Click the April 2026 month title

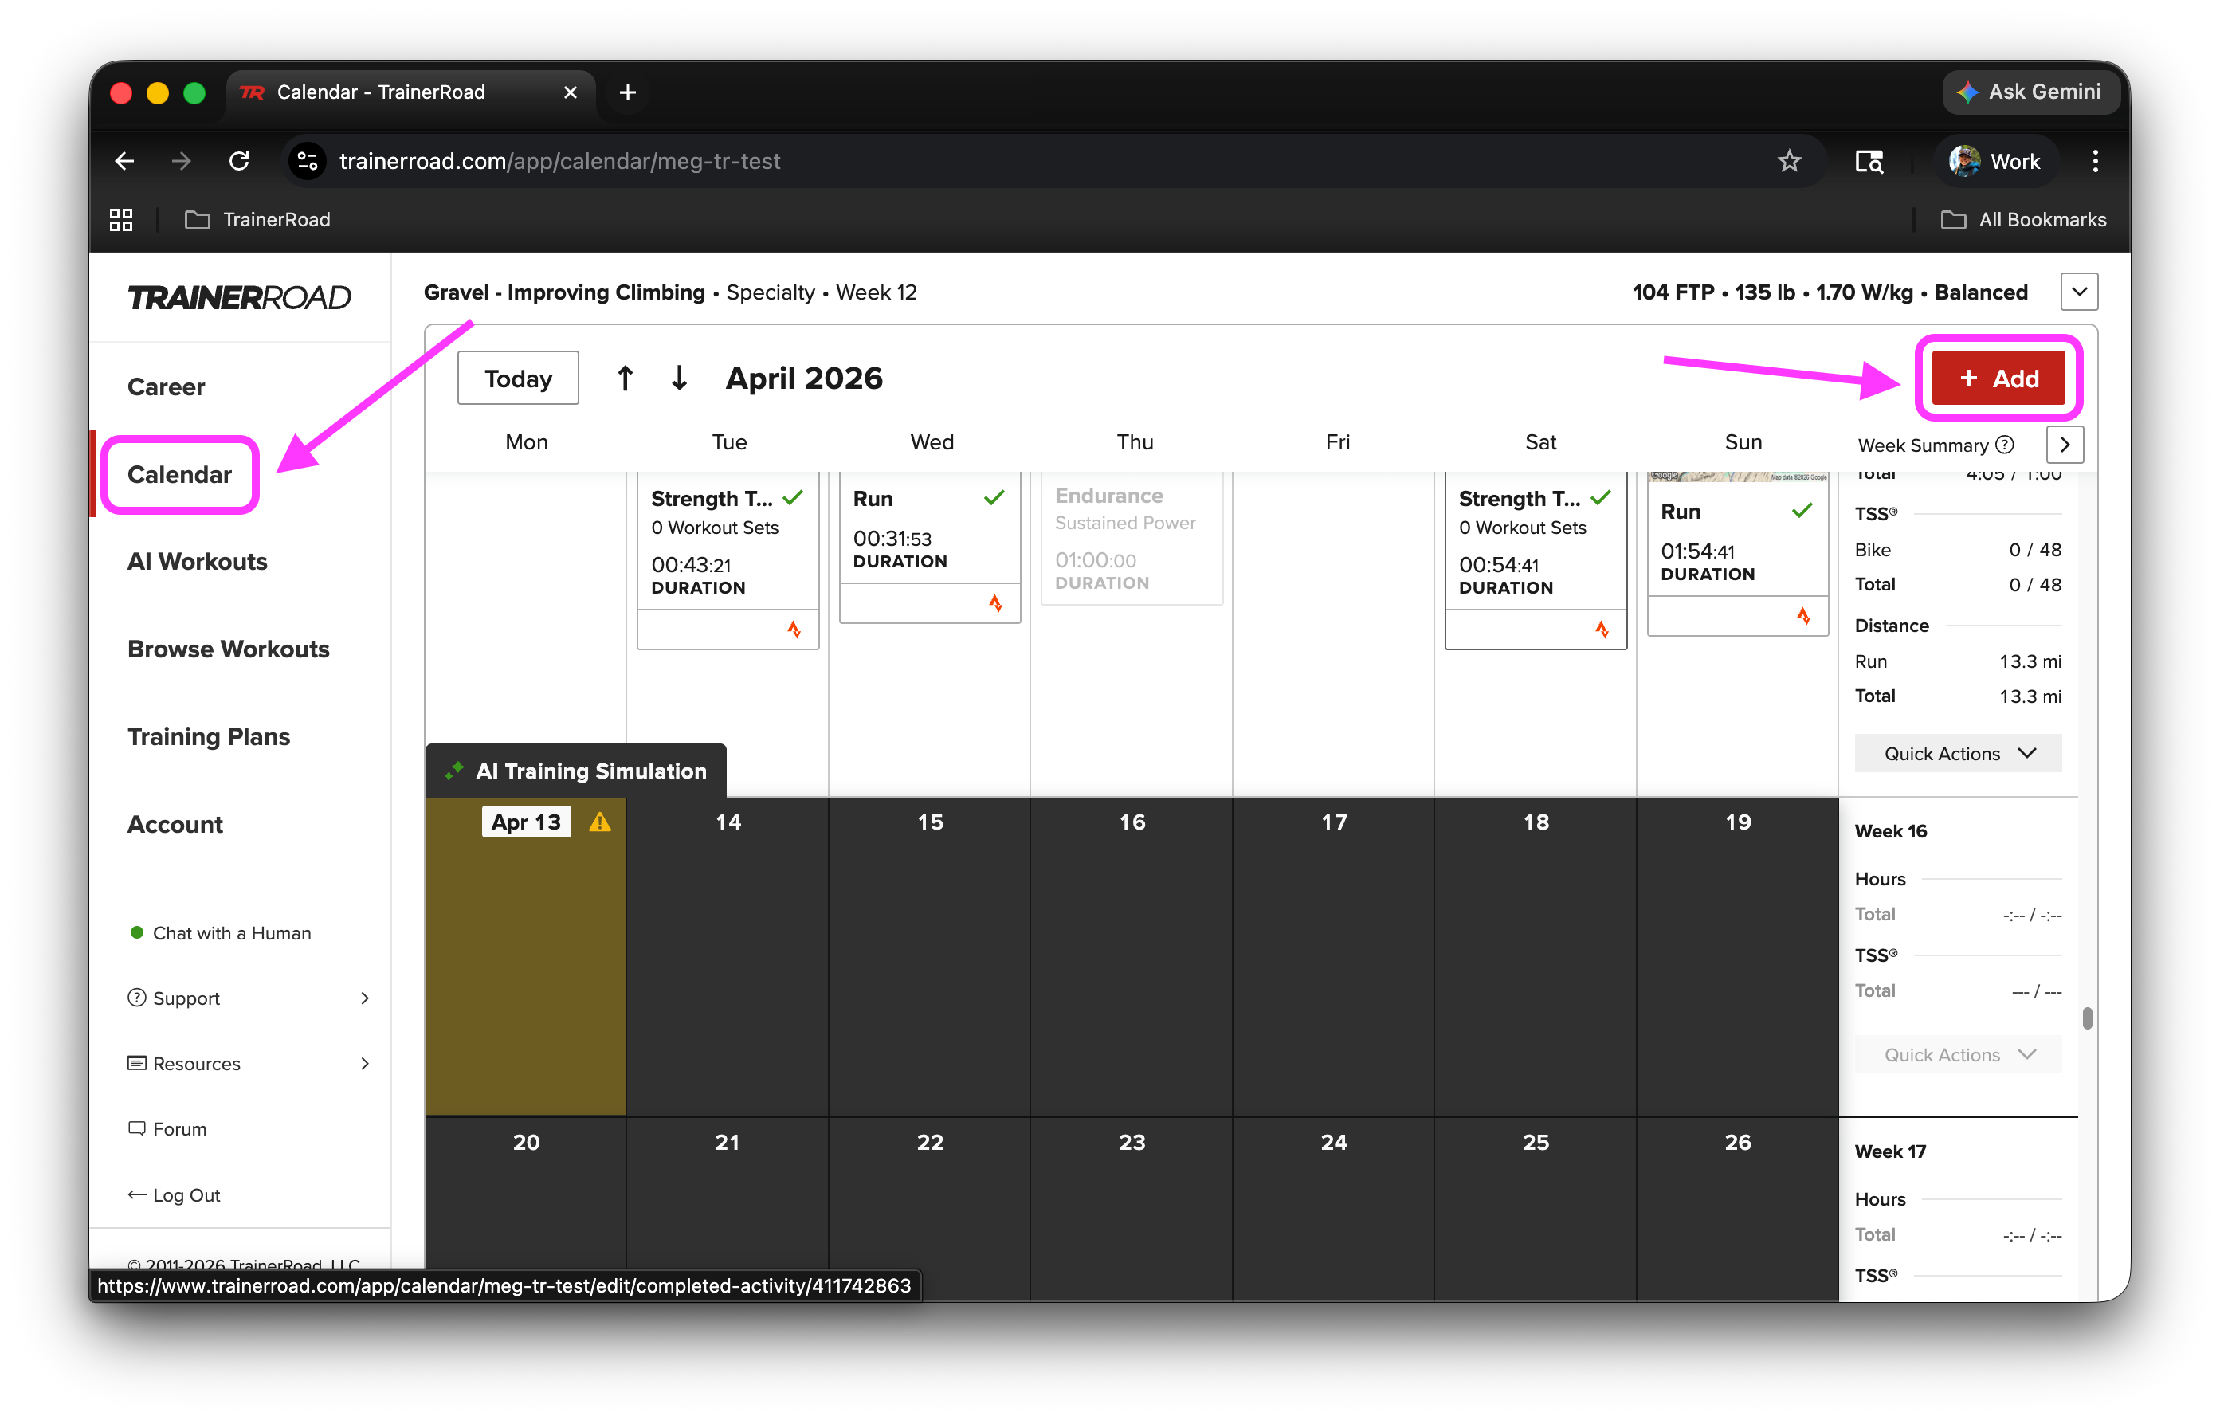click(x=804, y=378)
